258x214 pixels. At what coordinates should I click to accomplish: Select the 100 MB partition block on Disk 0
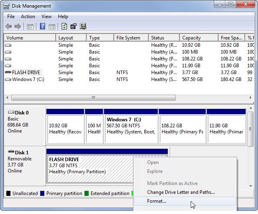click(x=94, y=126)
